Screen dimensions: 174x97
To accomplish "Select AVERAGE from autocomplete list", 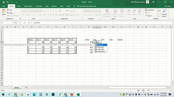I will point(101,45).
